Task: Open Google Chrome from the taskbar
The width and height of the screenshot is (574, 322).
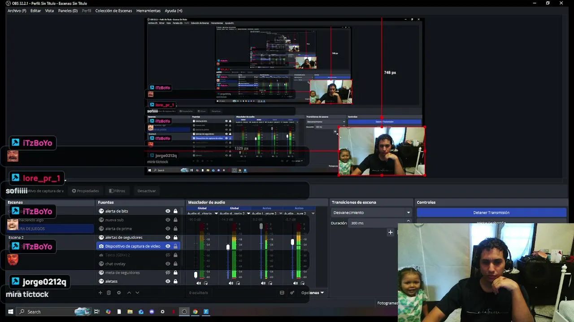Action: pyautogui.click(x=195, y=312)
